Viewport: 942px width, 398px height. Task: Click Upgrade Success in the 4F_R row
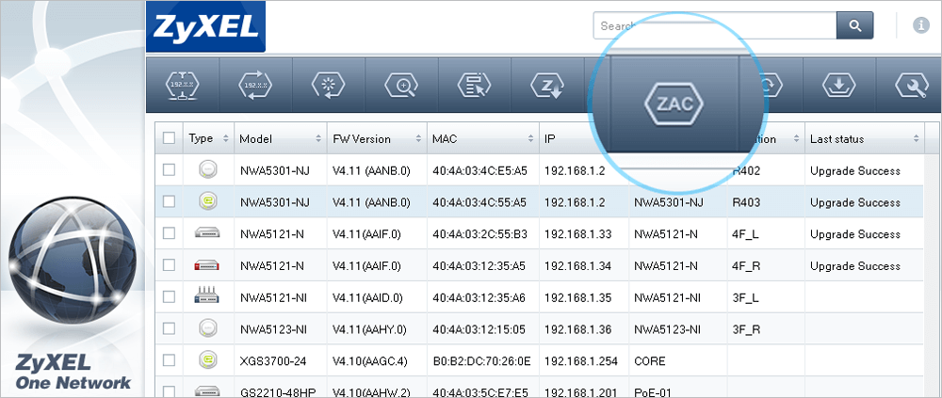(855, 266)
